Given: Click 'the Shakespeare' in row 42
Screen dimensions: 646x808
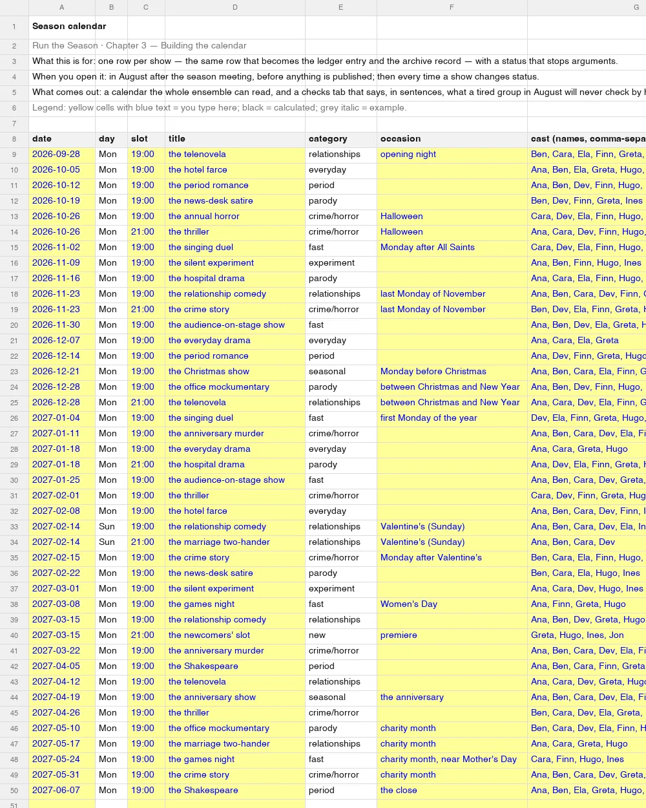Looking at the screenshot, I should click(235, 666).
